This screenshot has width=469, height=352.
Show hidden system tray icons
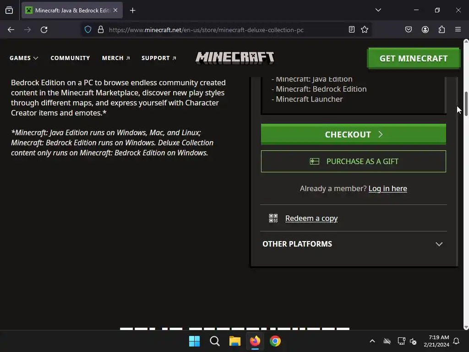click(372, 341)
